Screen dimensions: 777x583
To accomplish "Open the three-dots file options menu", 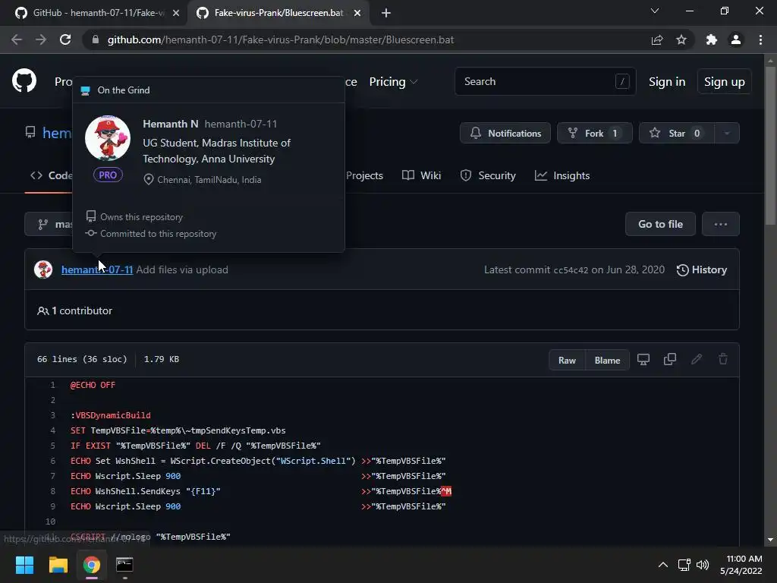I will click(x=721, y=224).
